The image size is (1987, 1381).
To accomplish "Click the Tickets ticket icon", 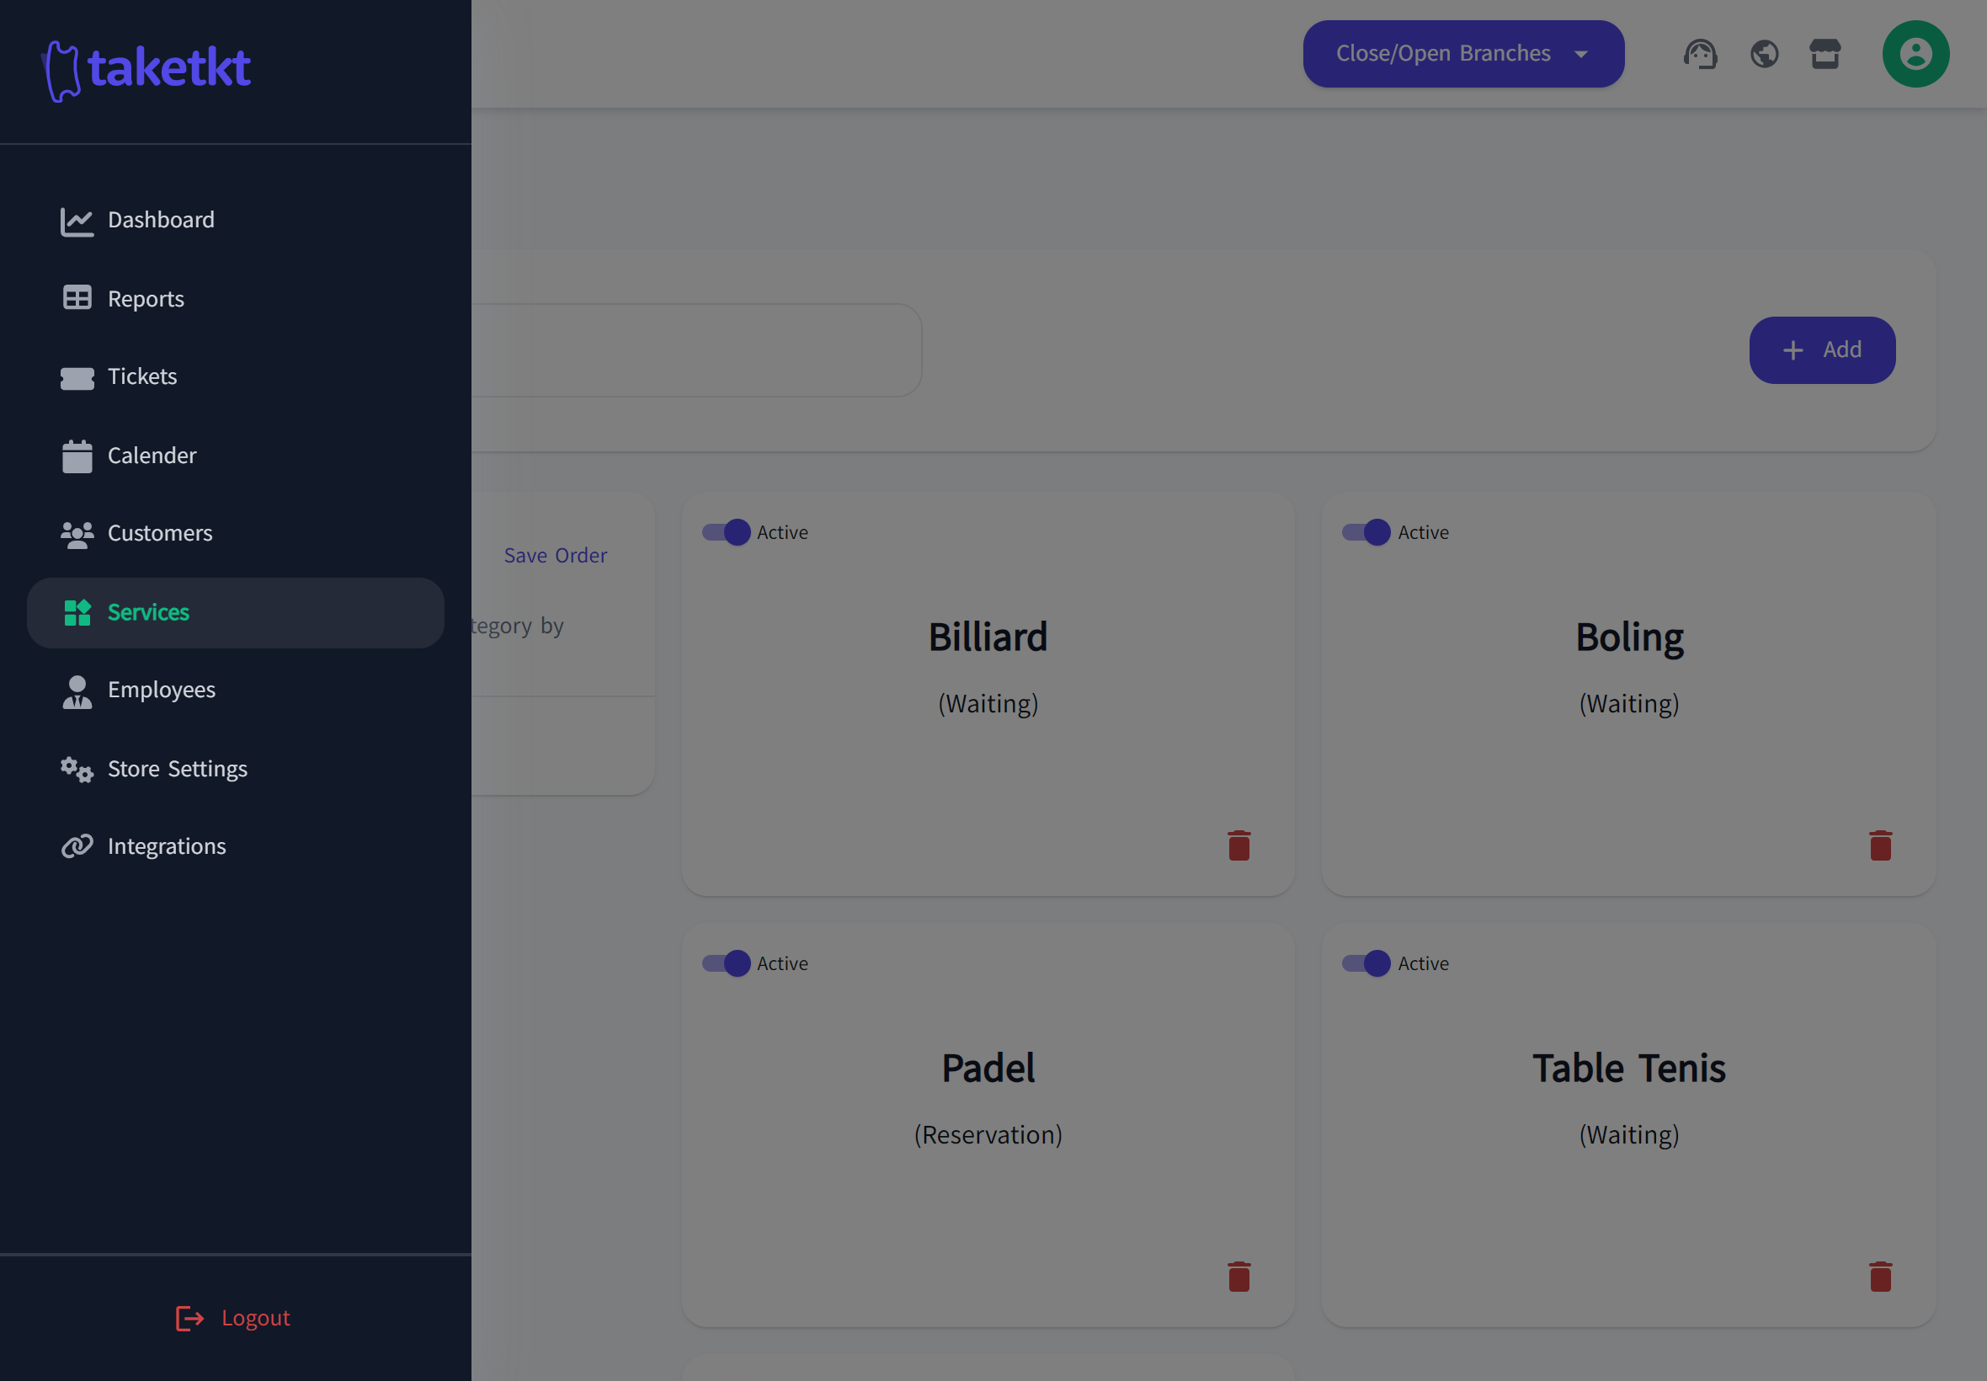I will tap(77, 378).
